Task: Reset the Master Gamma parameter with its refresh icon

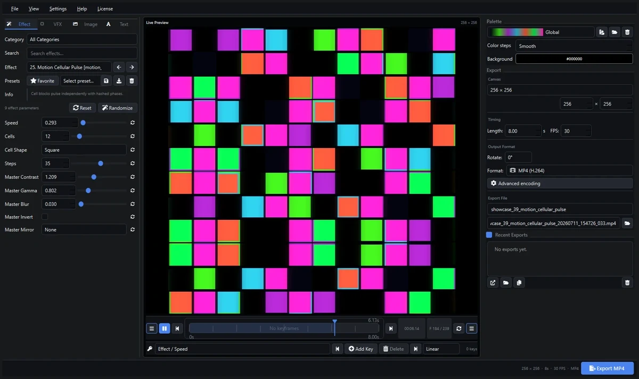Action: pos(133,191)
